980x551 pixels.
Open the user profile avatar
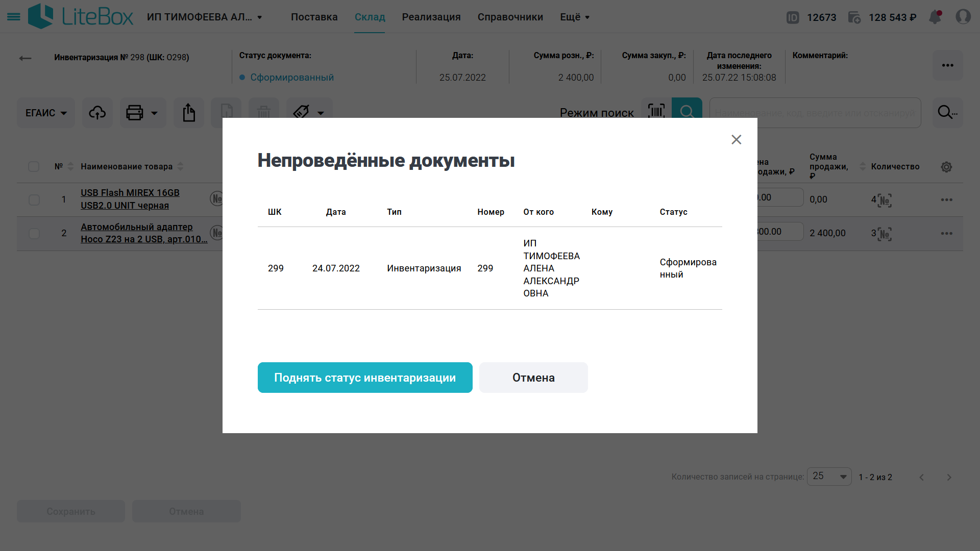(x=963, y=17)
